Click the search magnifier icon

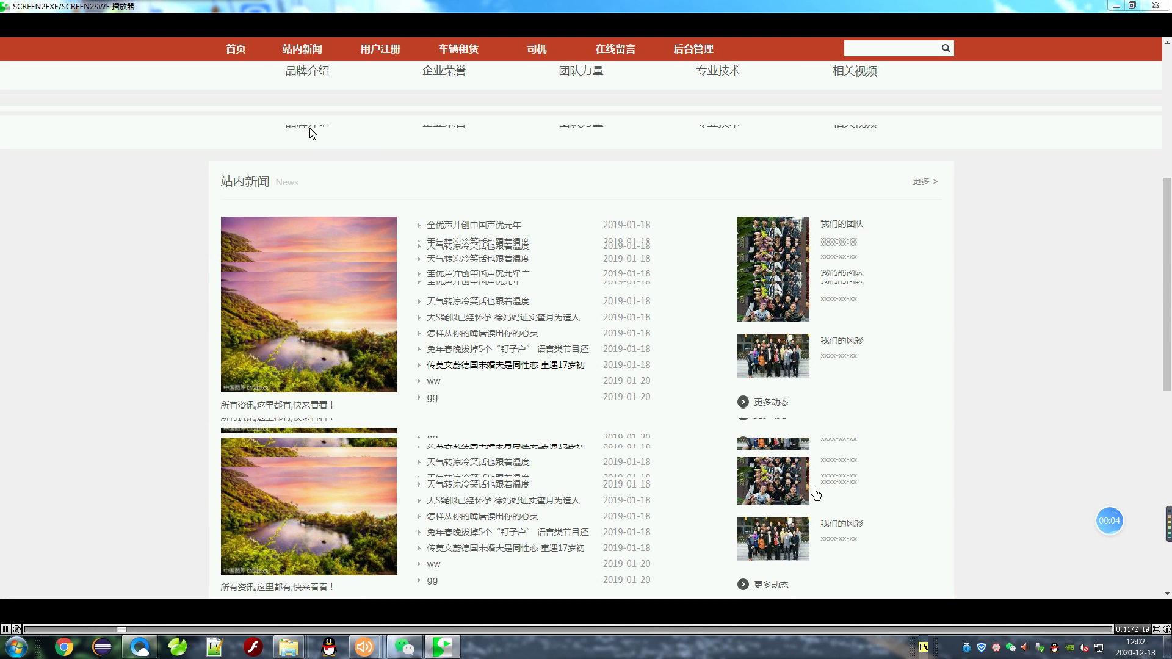946,48
